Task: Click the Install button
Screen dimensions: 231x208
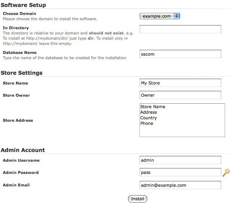Action: pos(137,199)
